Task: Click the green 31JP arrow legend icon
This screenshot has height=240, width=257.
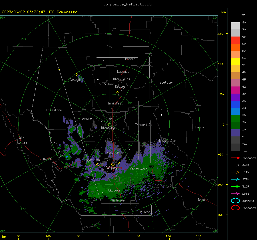Action: point(235,186)
